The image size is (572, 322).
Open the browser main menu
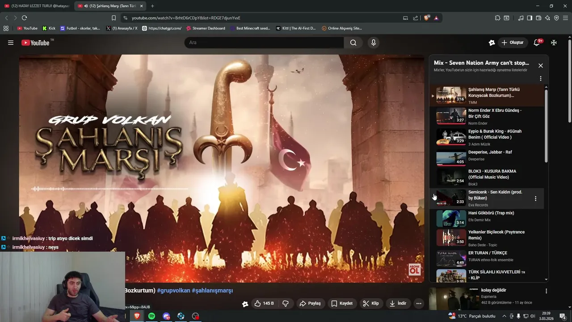[x=565, y=18]
